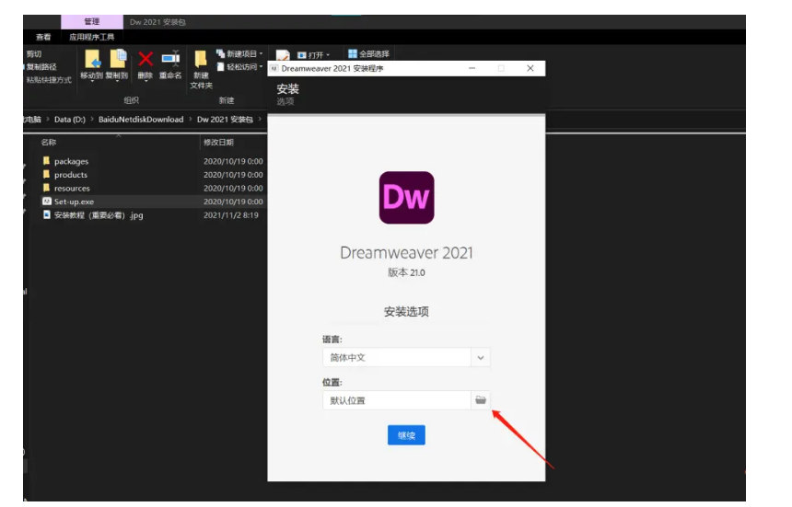Click the properties checkmark icon in ribbon
This screenshot has height=507, width=792.
click(283, 55)
